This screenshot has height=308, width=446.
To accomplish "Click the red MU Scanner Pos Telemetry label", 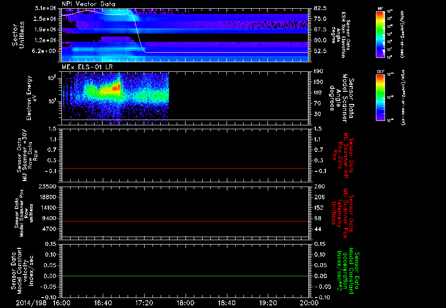I will point(342,213).
